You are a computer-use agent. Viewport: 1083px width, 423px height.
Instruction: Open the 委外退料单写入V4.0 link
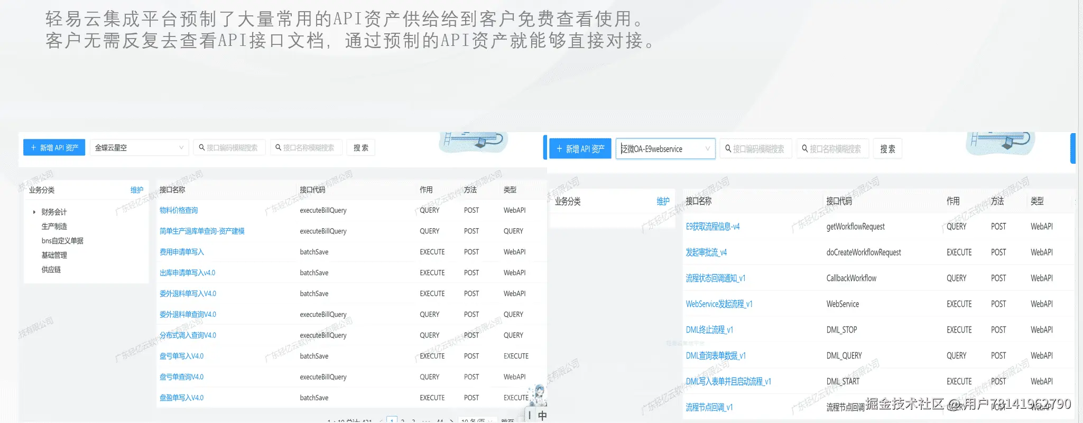pyautogui.click(x=188, y=294)
